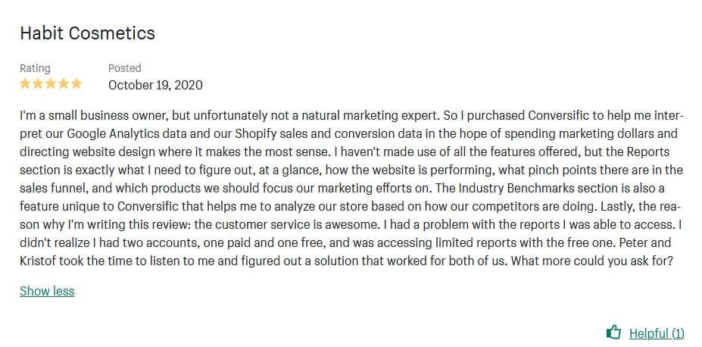Open the Helpful (1) link
702x347 pixels.
pyautogui.click(x=657, y=333)
